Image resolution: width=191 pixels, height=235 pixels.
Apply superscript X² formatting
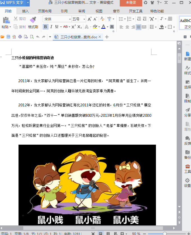tap(73, 27)
